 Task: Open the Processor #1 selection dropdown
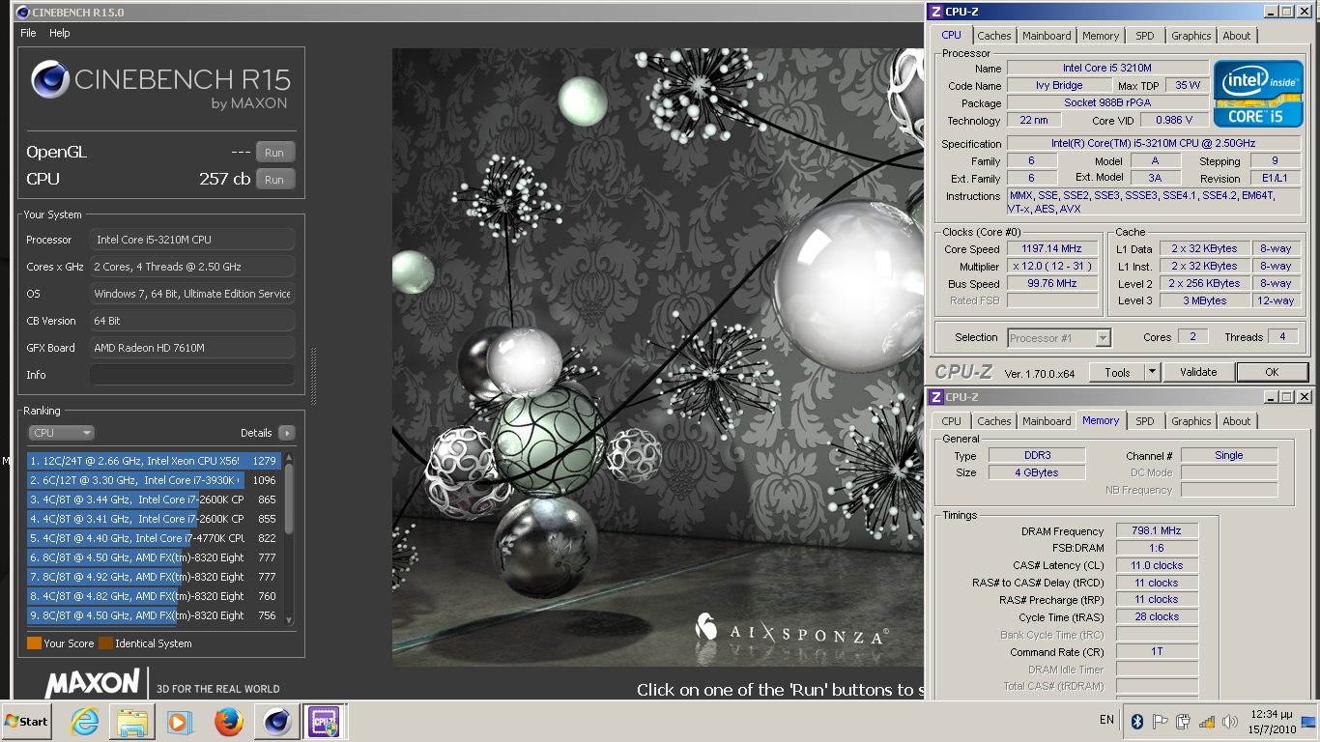tap(1058, 338)
